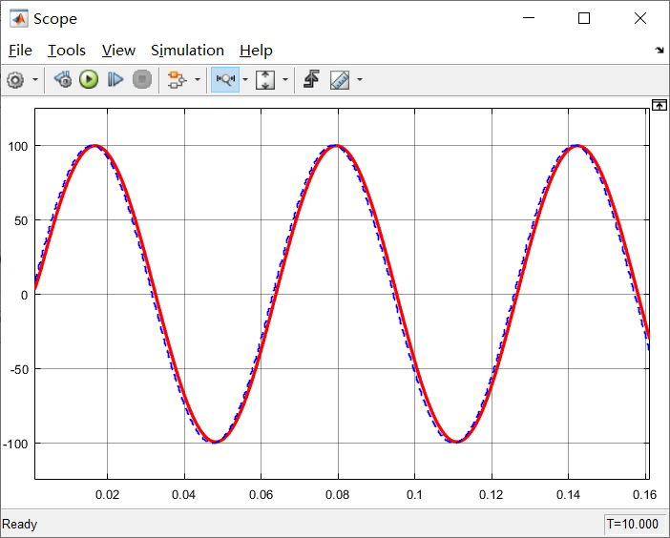
Task: Open the Tools menu
Action: tap(66, 51)
